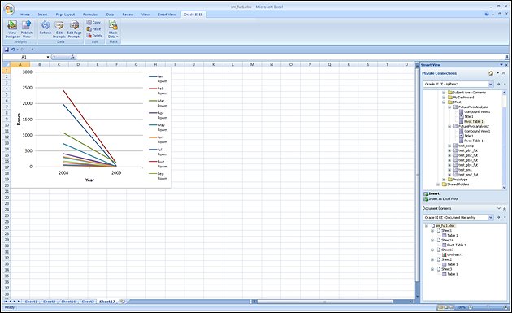Click Insert as Excel Pivot

[x=441, y=198]
